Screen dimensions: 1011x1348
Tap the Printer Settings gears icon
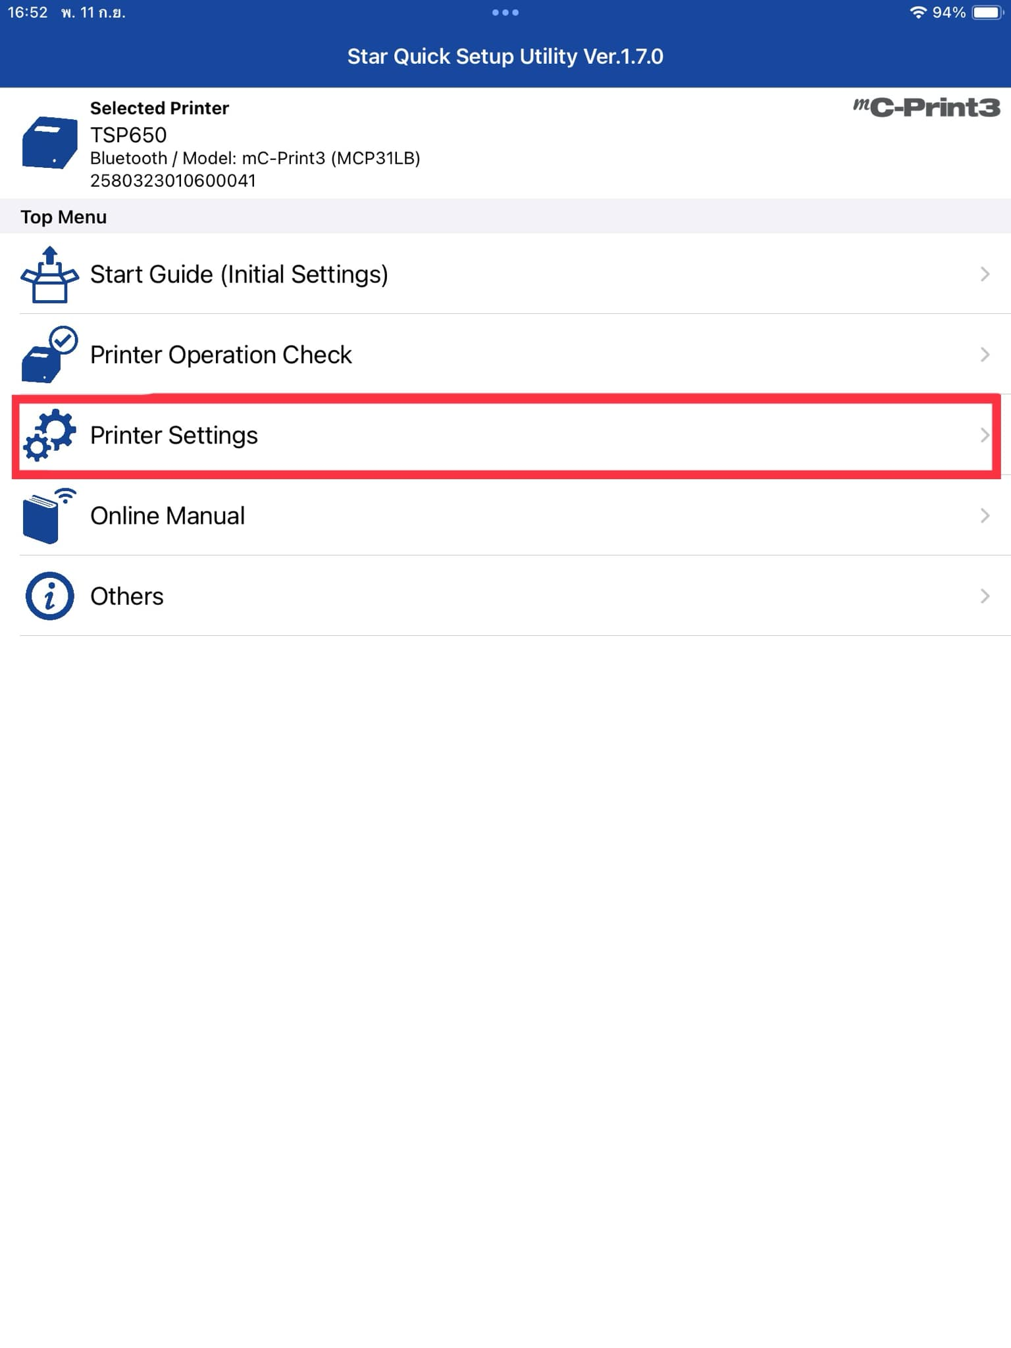[x=49, y=434]
